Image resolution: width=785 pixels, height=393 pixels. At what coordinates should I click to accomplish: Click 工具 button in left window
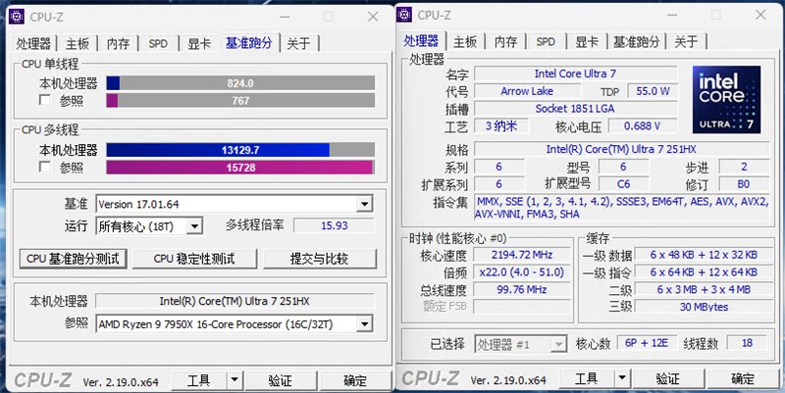coord(199,380)
